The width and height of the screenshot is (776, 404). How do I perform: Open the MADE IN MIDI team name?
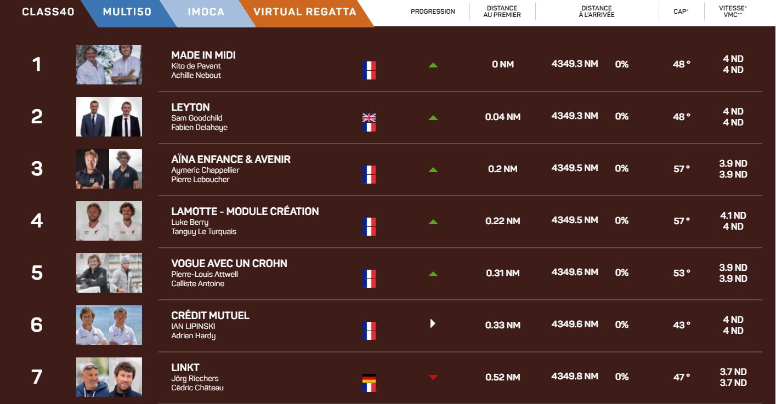203,55
